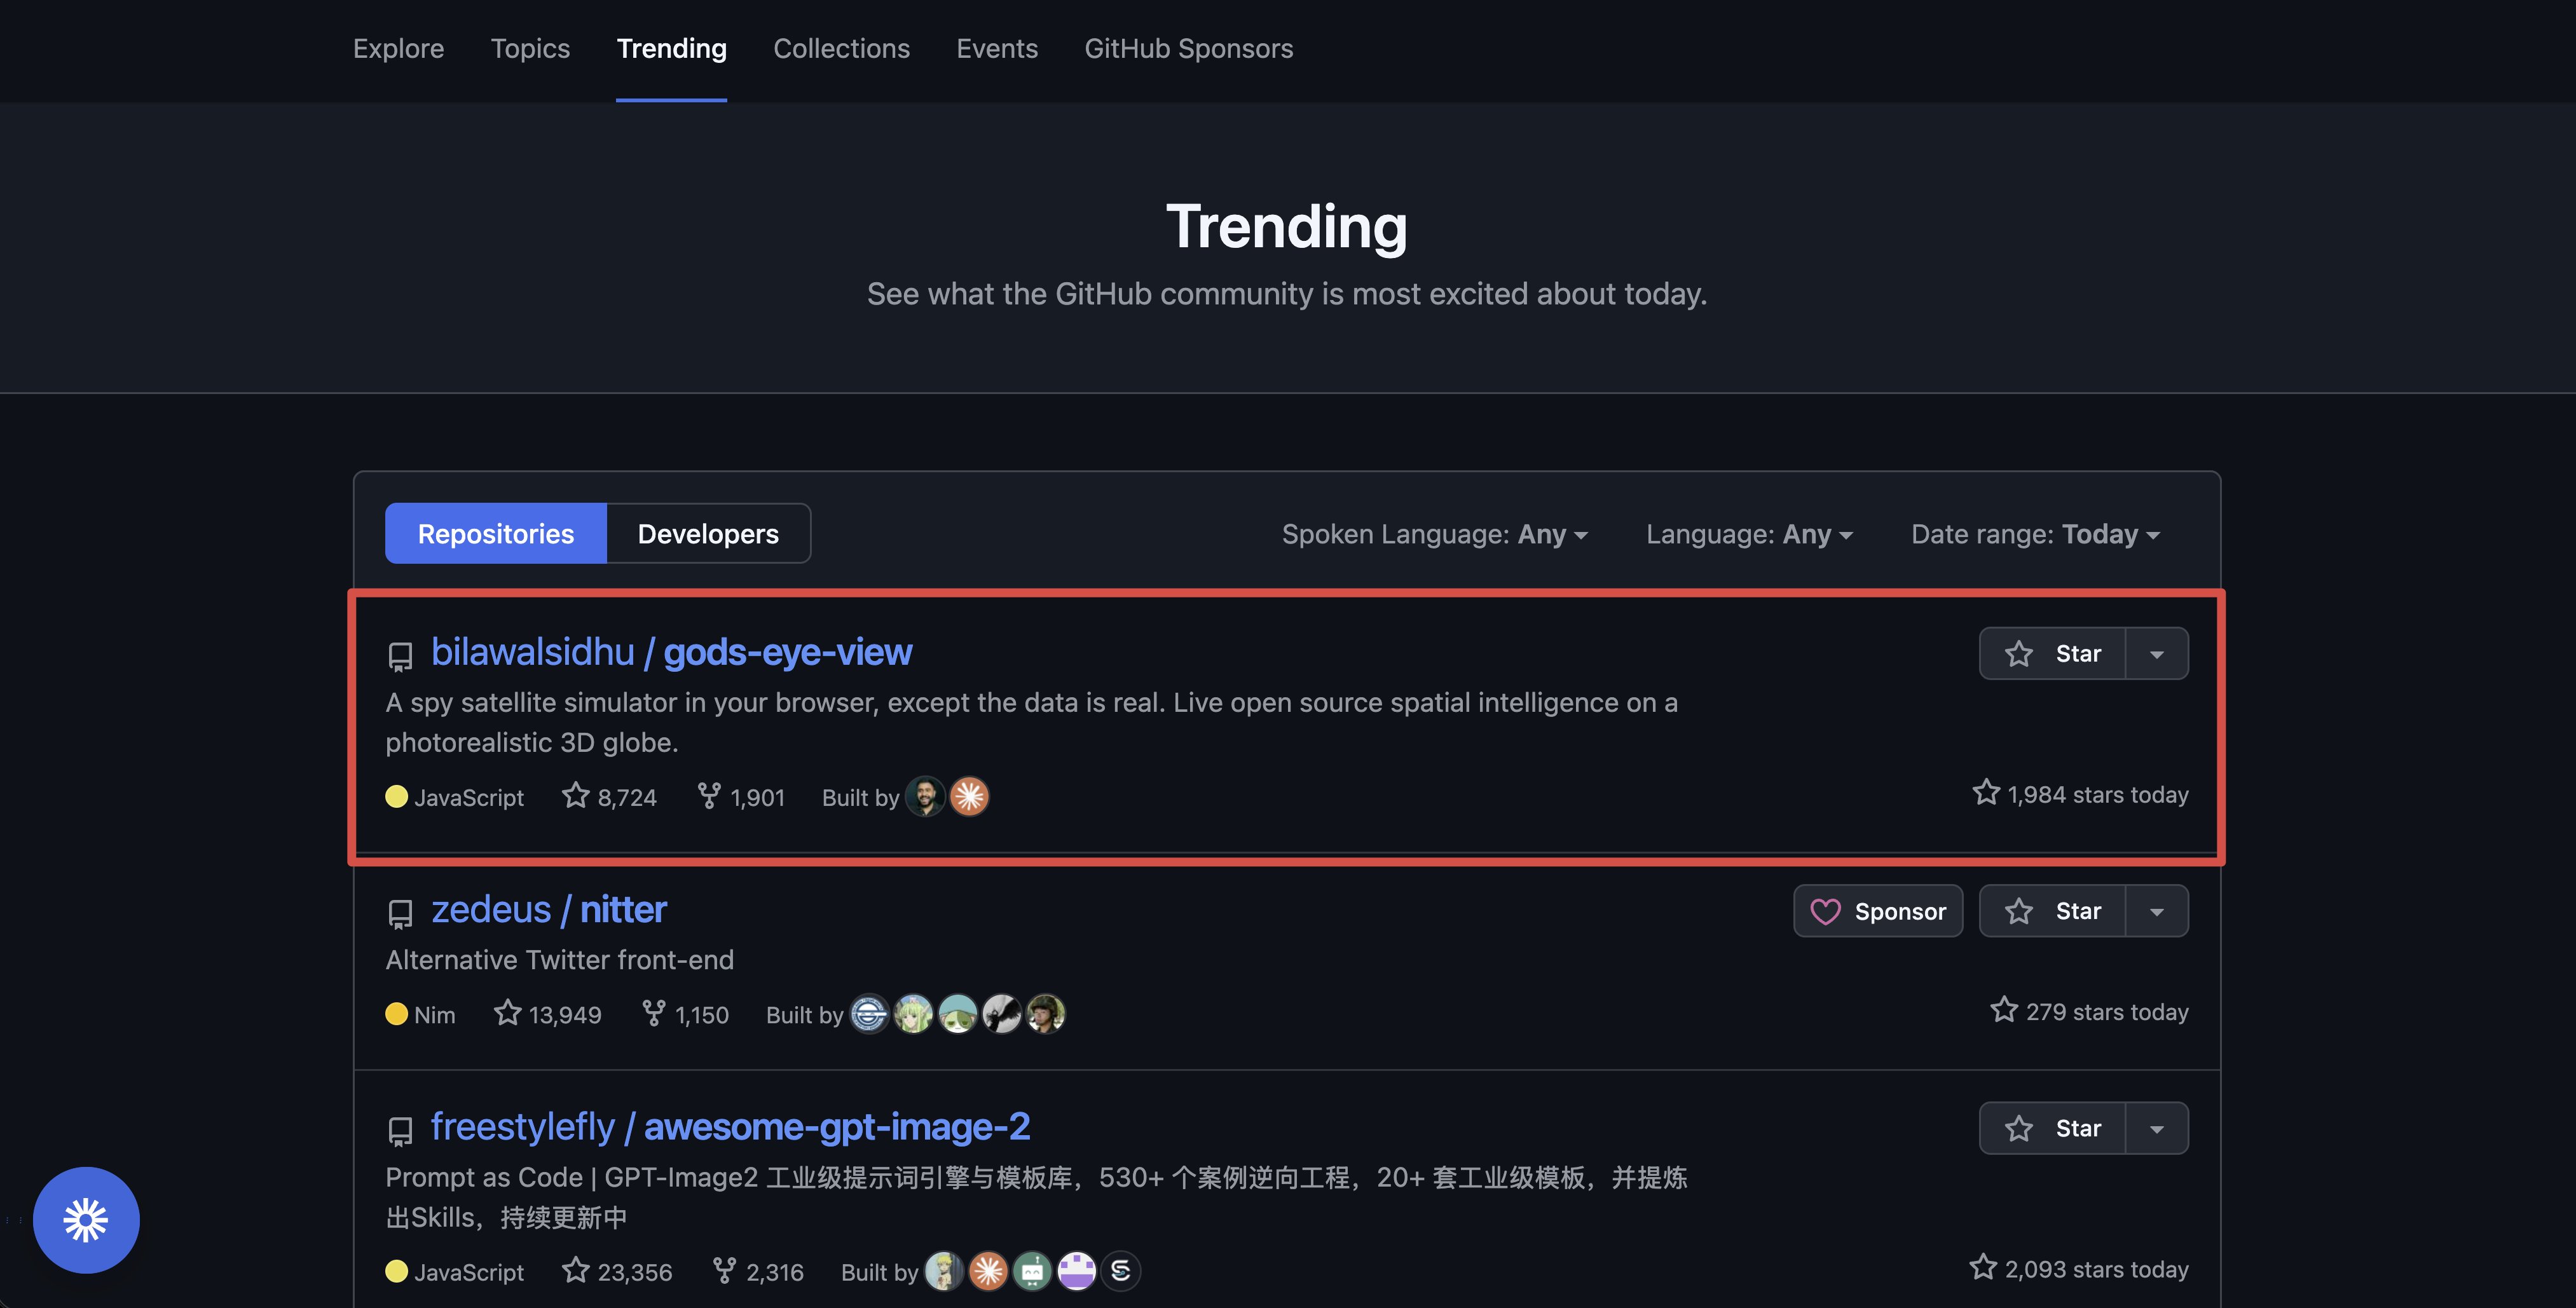This screenshot has width=2576, height=1308.
Task: Open the Date range: Today filter
Action: [2035, 534]
